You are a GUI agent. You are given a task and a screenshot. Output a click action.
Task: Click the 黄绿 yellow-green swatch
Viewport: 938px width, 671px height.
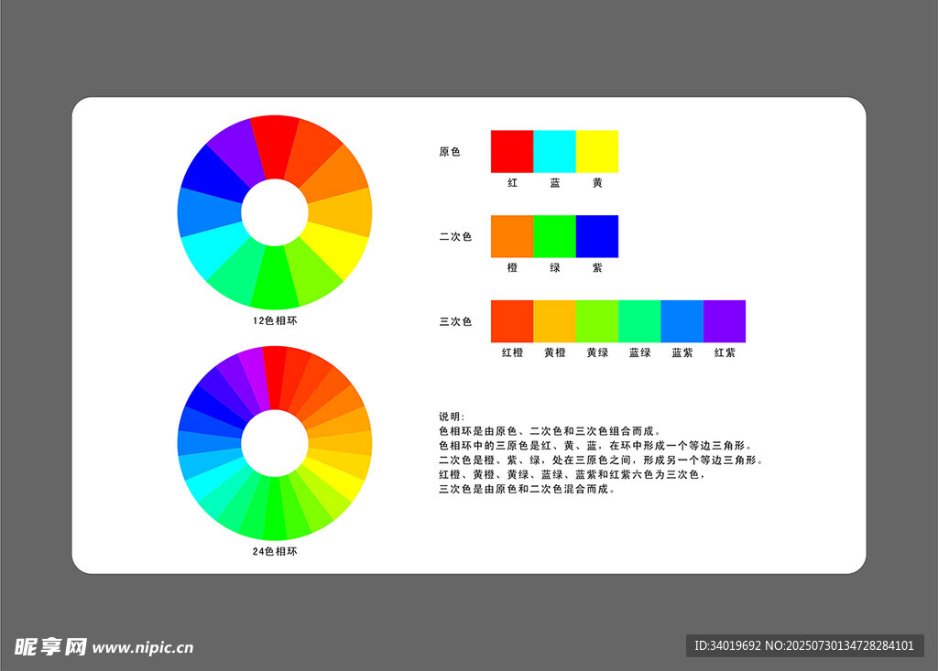point(596,321)
